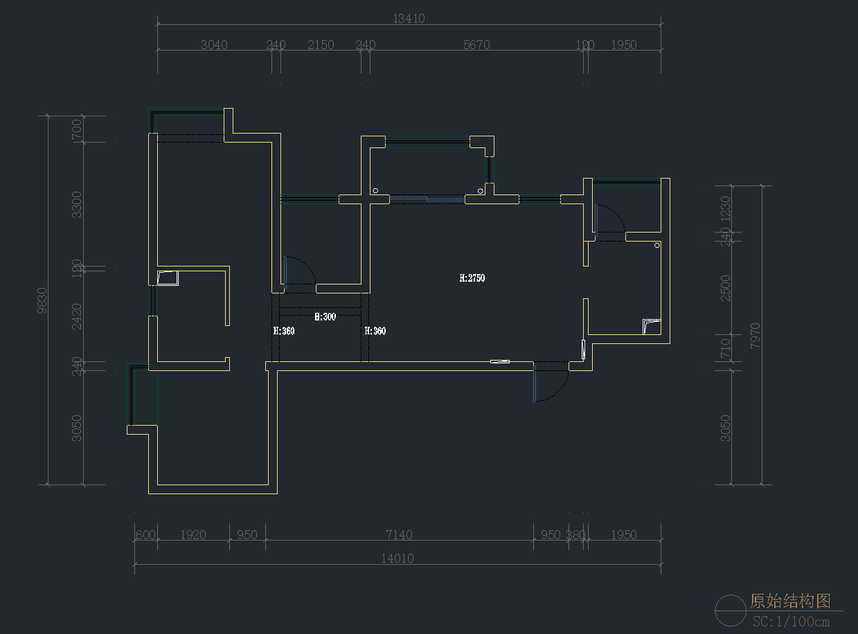Click the corner shaft symbol in the right room
This screenshot has height=634, width=858.
click(x=652, y=326)
